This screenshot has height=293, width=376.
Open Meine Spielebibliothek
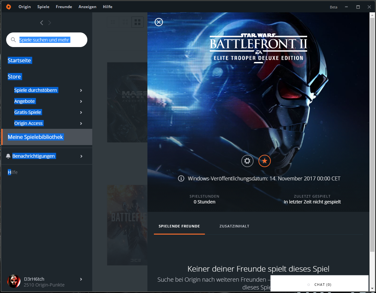pyautogui.click(x=47, y=137)
